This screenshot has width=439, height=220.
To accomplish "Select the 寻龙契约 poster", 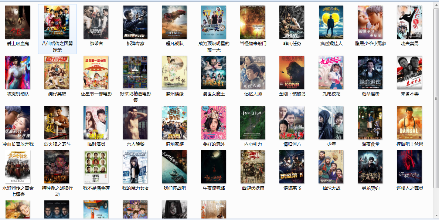I will tap(370, 167).
